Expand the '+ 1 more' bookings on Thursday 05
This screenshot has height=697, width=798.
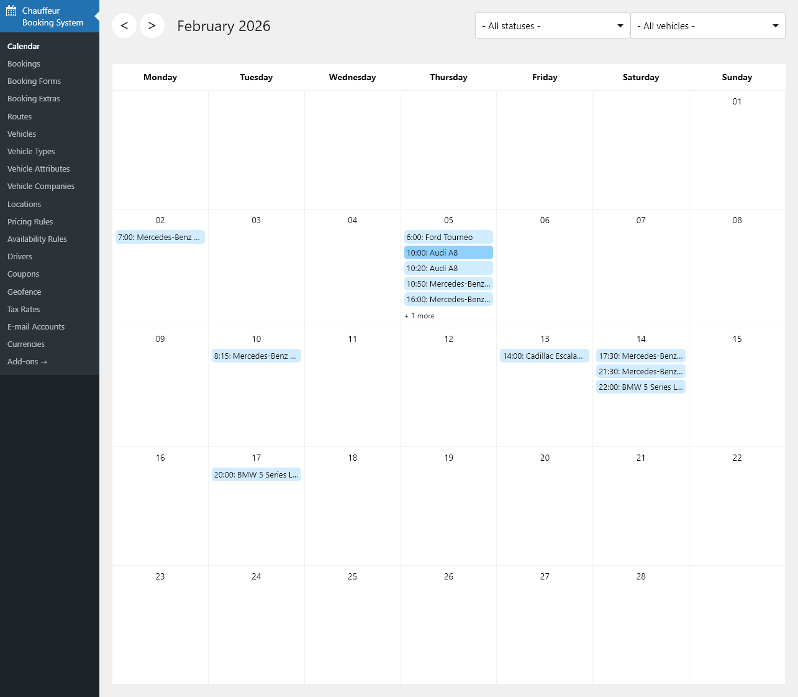click(420, 316)
